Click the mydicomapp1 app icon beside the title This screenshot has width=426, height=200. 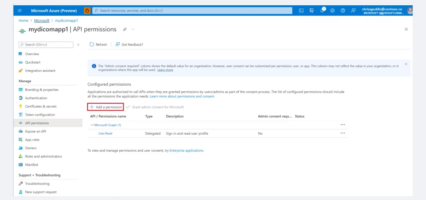[x=22, y=31]
